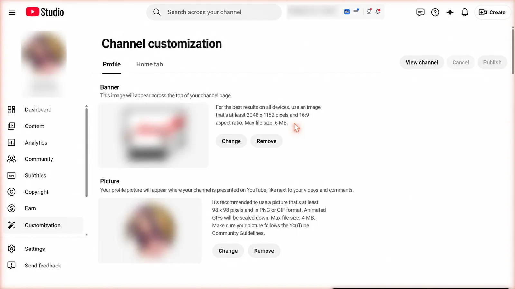Click the YouTube Studio logo

click(45, 12)
